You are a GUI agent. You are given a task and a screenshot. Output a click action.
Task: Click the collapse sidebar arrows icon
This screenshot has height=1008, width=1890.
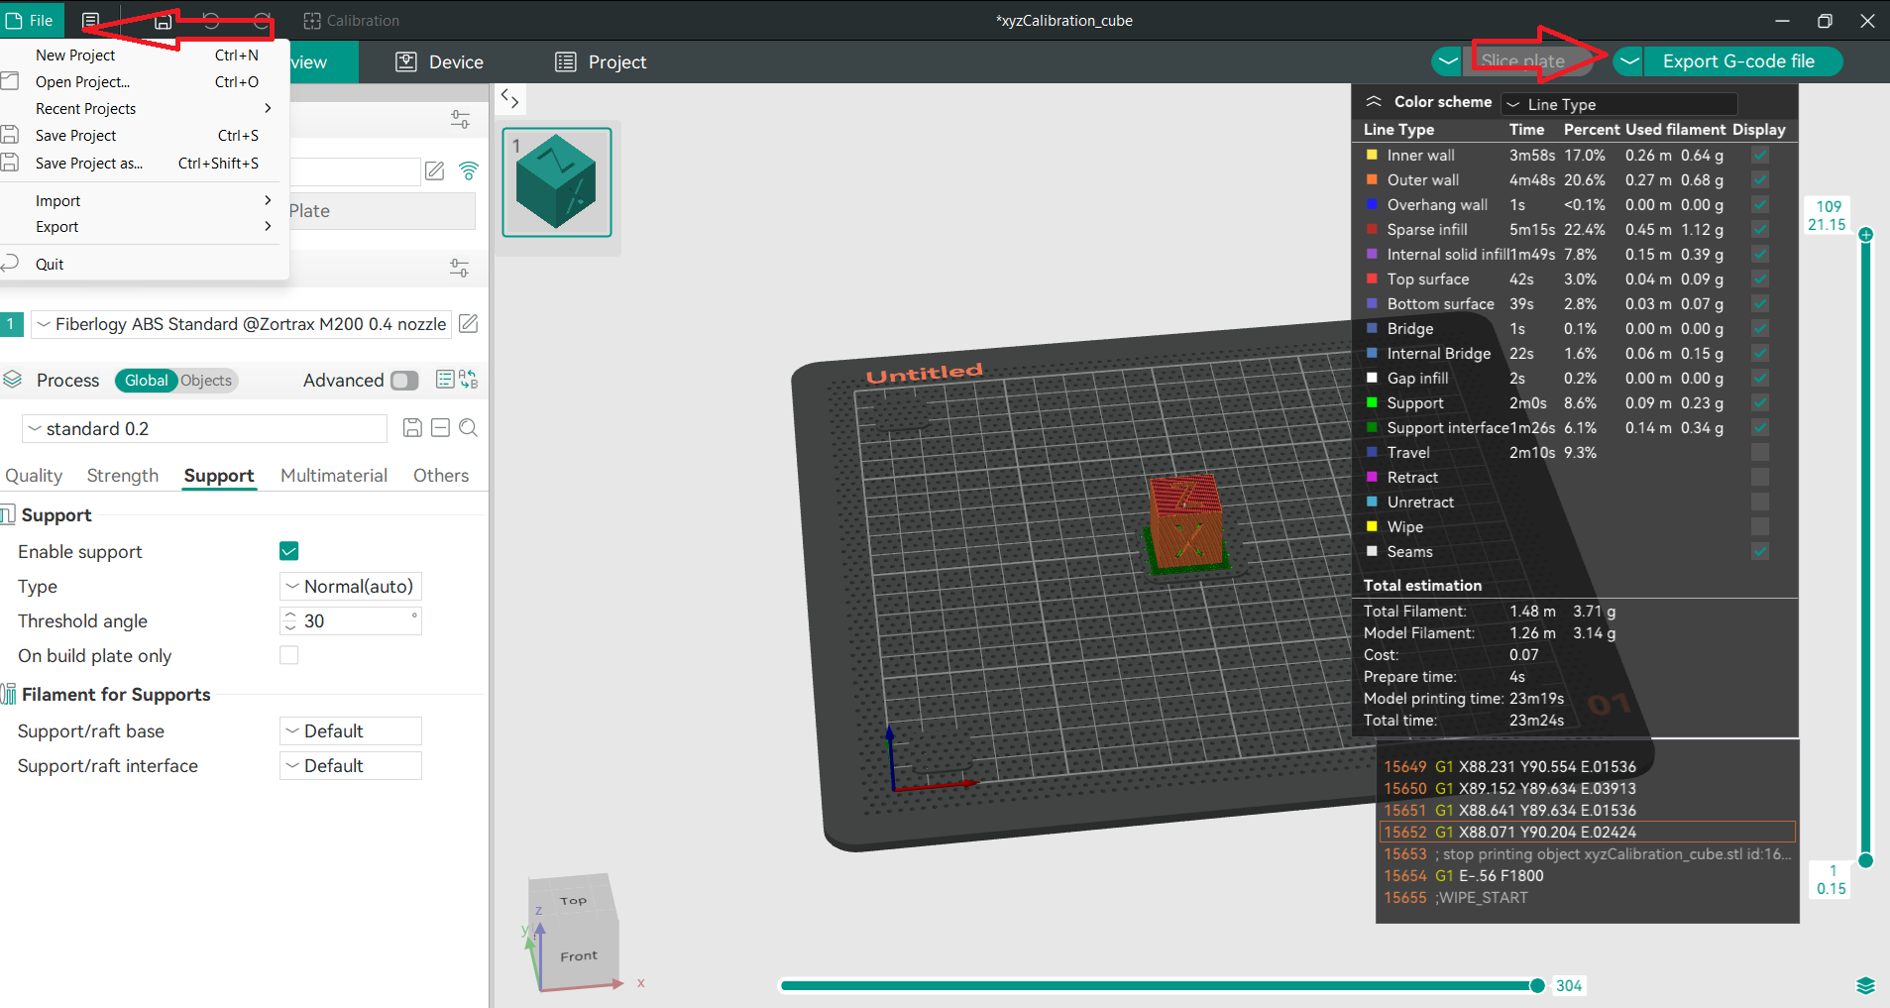509,98
